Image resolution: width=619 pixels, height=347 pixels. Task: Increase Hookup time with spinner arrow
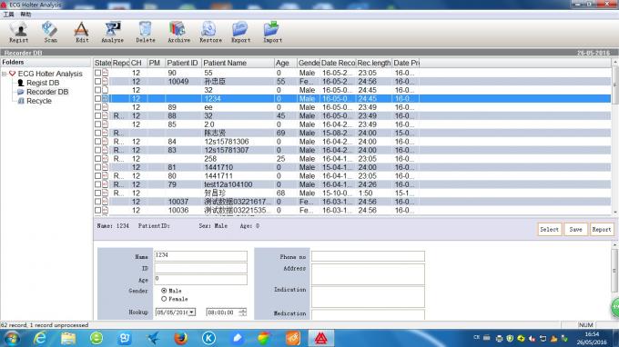pos(243,311)
